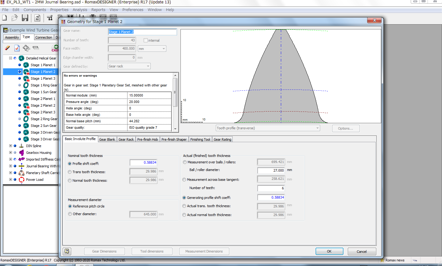
Task: Expand the Imported Stiffness node
Action: coord(10,159)
